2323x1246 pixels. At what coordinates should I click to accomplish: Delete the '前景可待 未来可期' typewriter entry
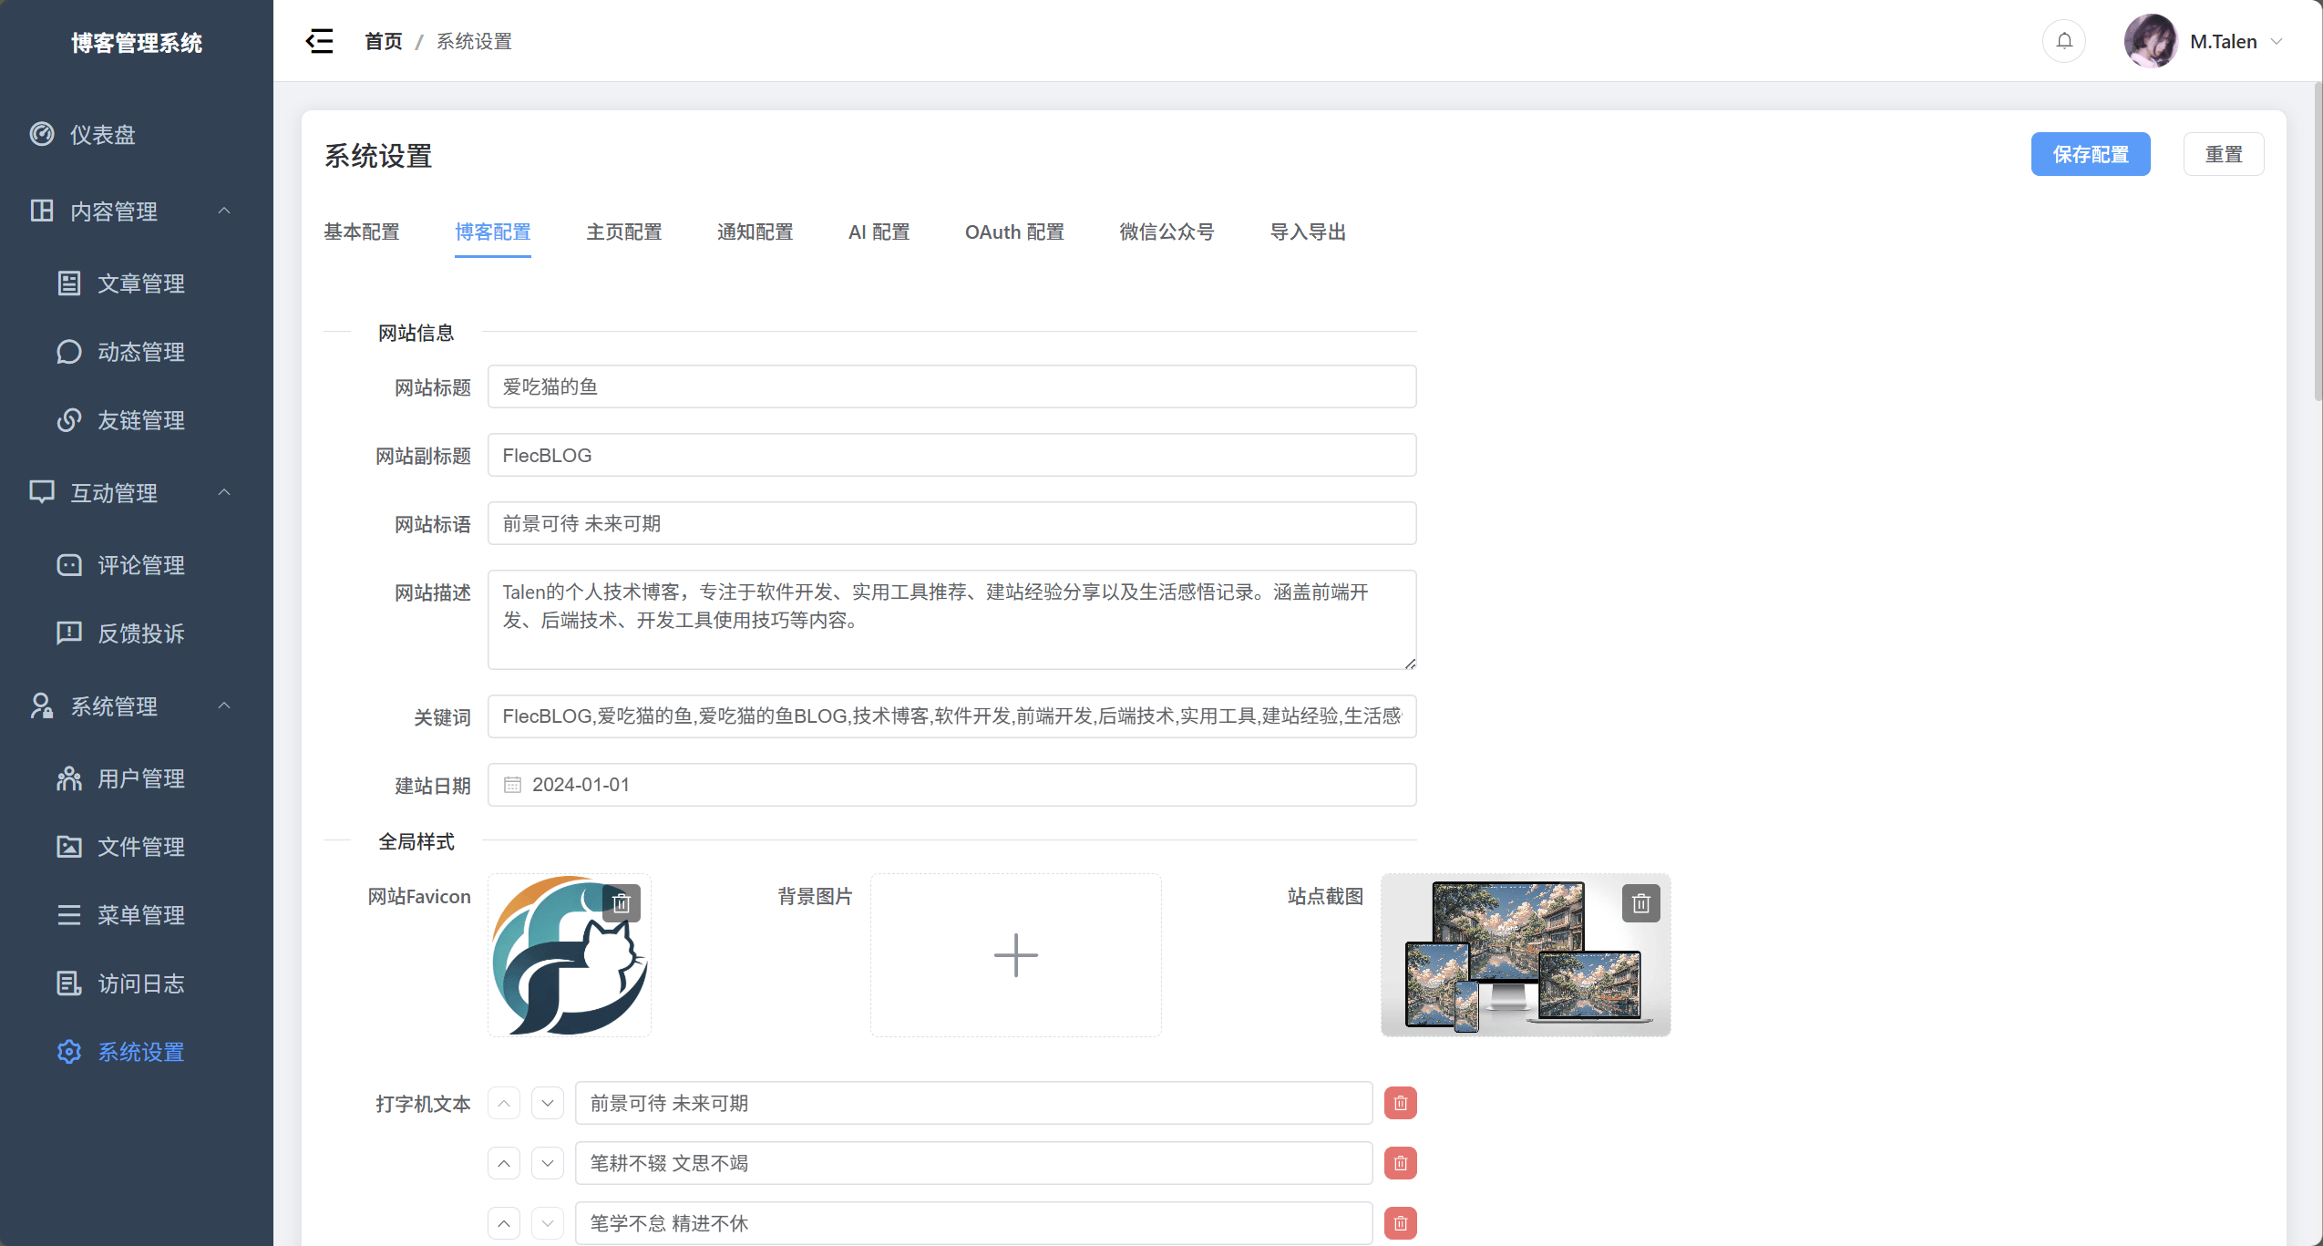[1400, 1102]
